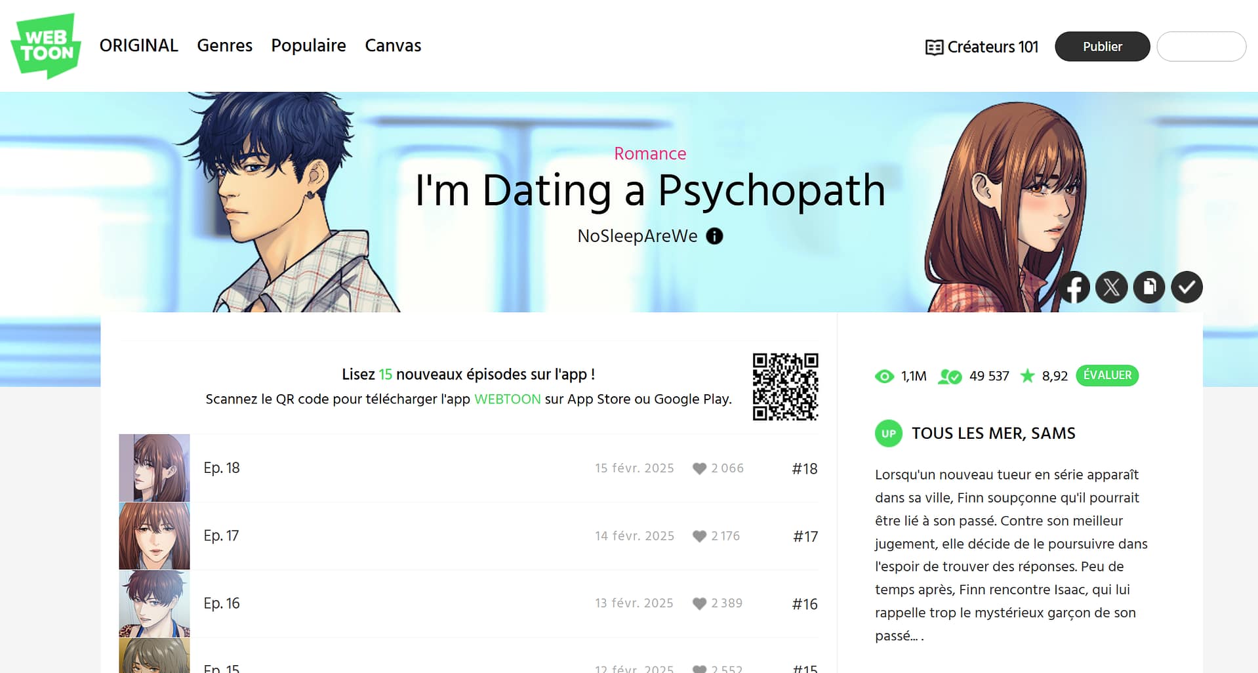Click the ÉVALUER rating button
1258x673 pixels.
coord(1107,375)
